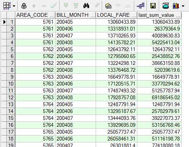
Task: Open the dropdown arrow beside grid icon
Action: click(14, 6)
